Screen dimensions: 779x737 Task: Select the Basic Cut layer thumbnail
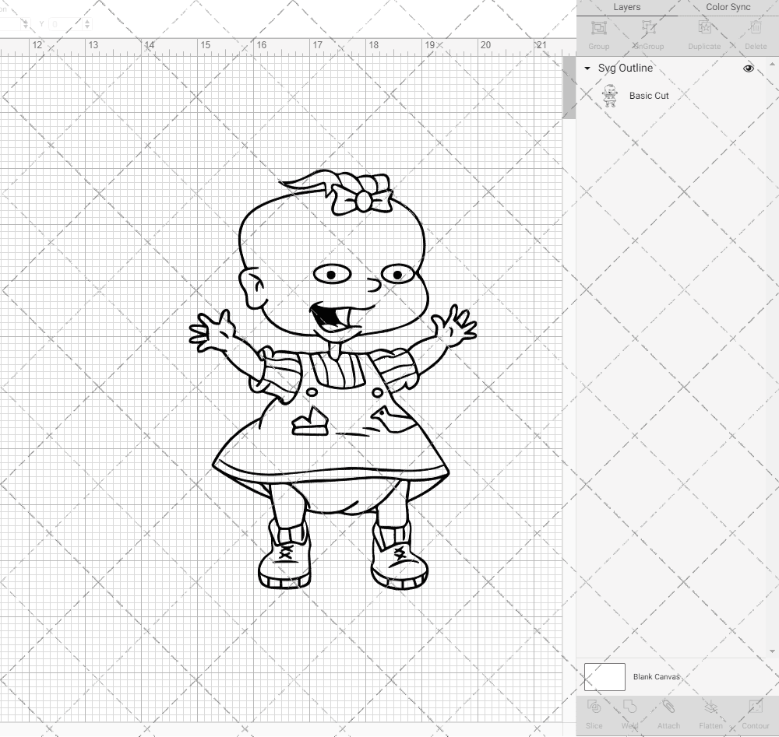611,96
